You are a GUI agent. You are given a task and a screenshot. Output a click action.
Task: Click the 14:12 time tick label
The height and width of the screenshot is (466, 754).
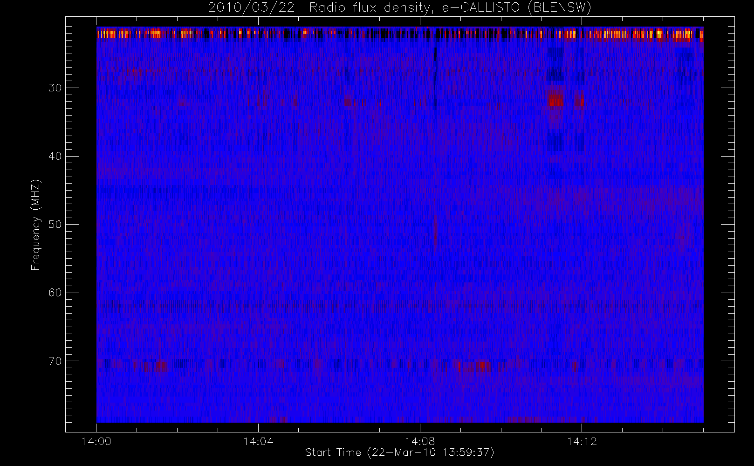pyautogui.click(x=582, y=441)
